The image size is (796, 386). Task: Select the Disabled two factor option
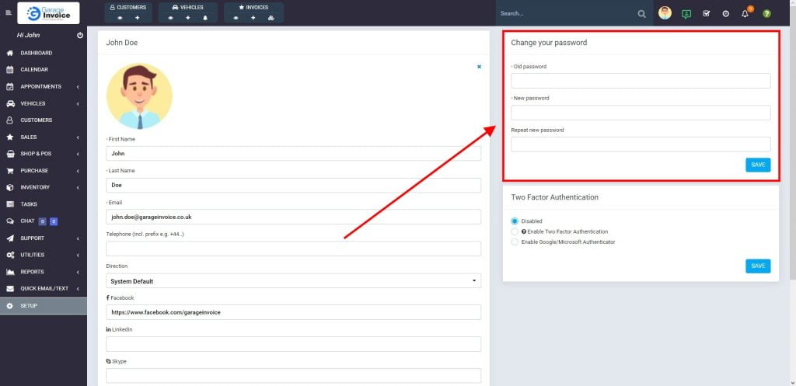pos(515,221)
